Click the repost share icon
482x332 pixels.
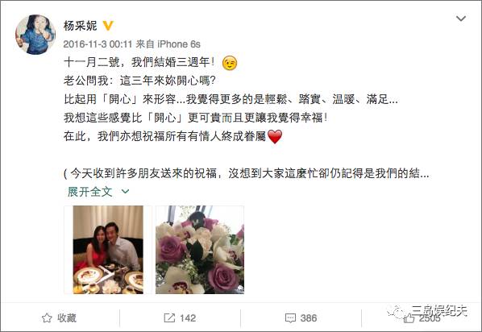pyautogui.click(x=169, y=317)
